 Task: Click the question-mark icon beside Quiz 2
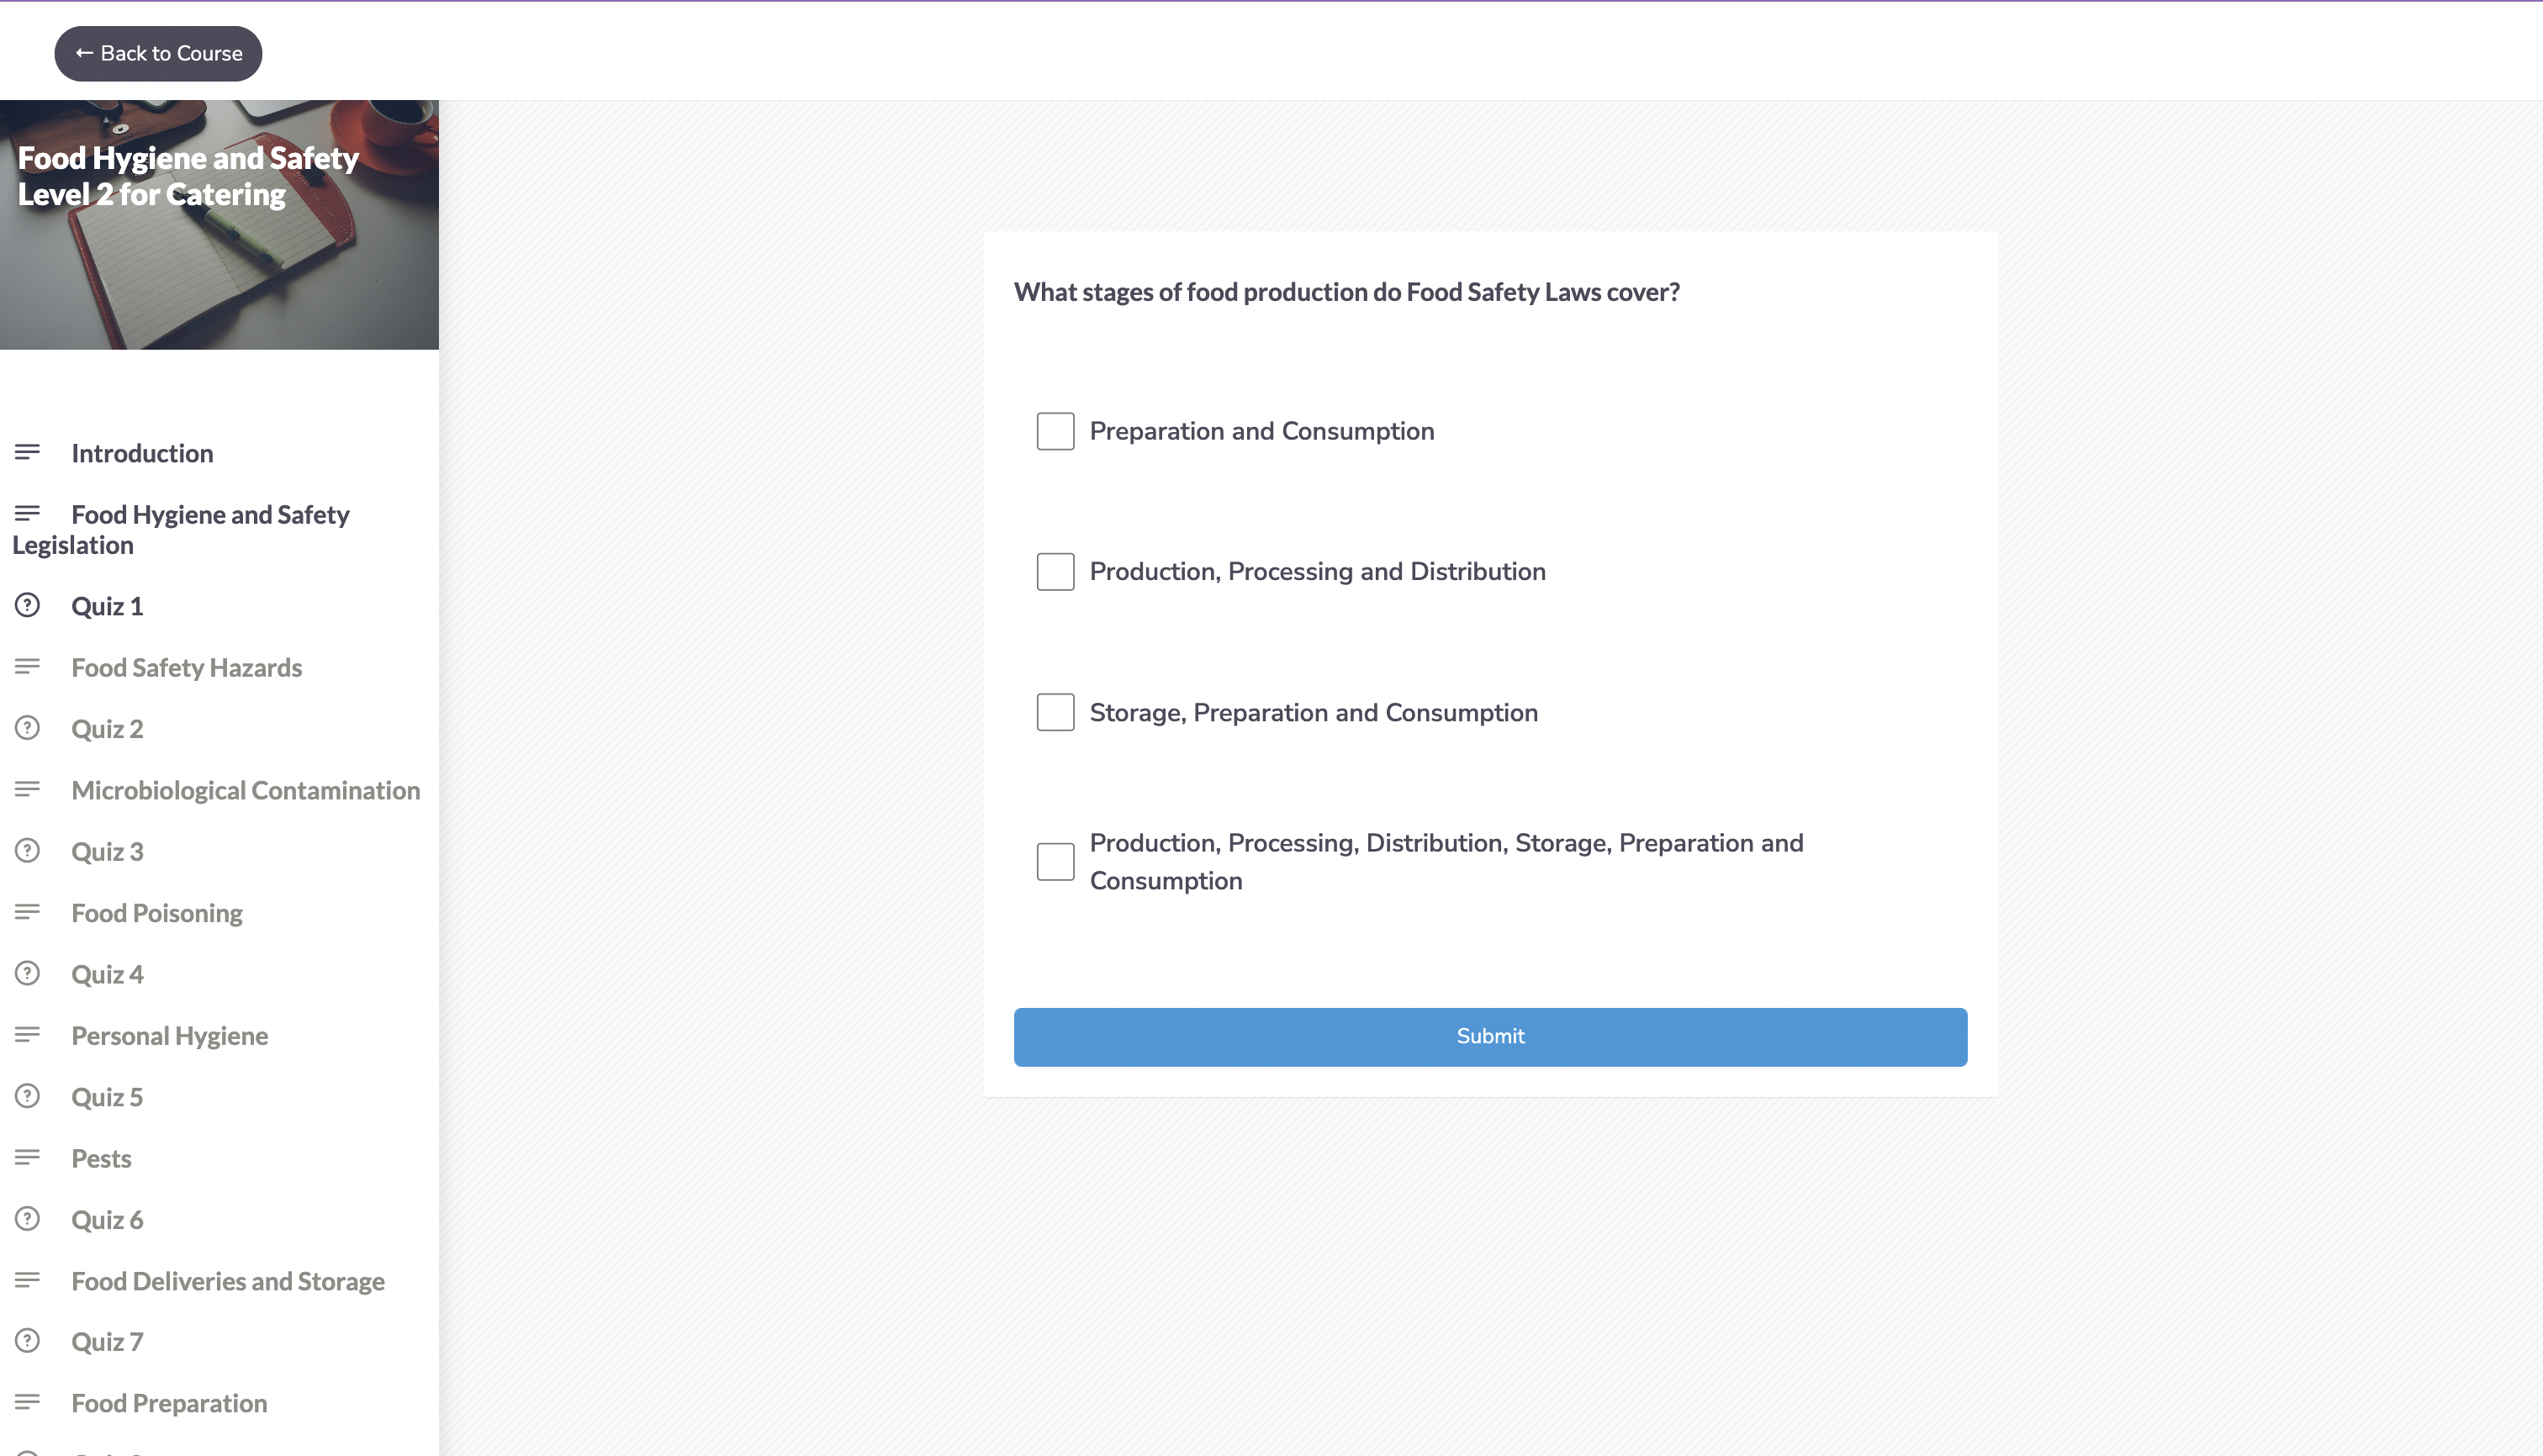tap(27, 728)
